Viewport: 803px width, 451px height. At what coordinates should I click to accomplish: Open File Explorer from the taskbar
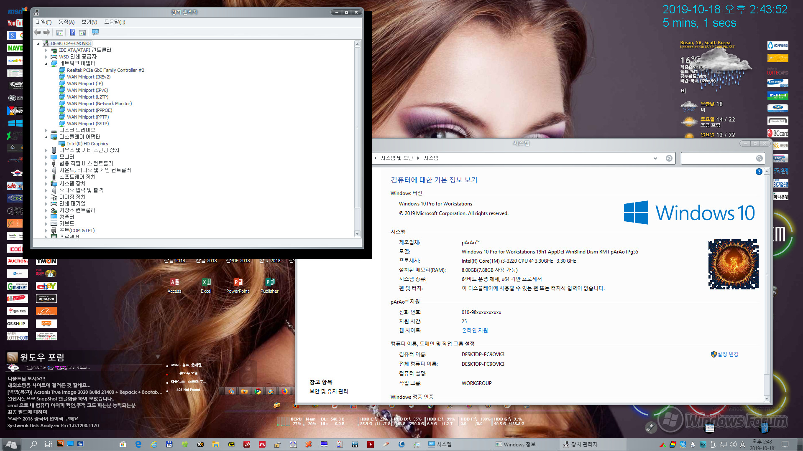coord(215,444)
